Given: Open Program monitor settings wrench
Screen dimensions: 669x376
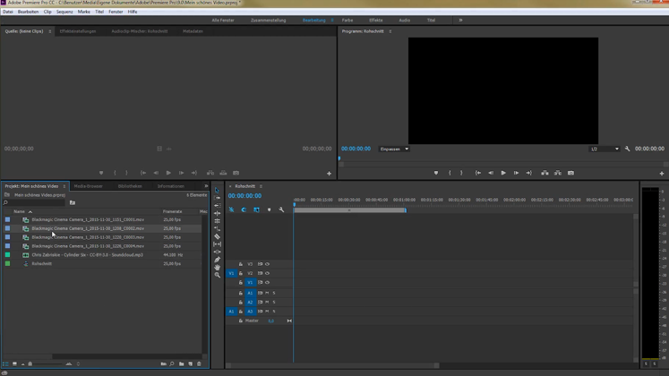Looking at the screenshot, I should pyautogui.click(x=627, y=149).
